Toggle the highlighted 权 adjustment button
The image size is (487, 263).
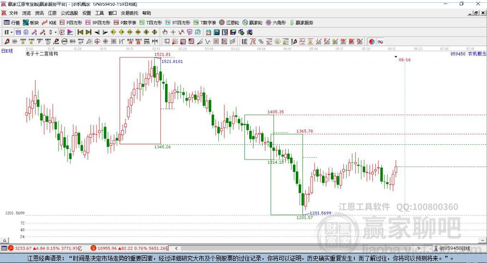tap(62, 32)
